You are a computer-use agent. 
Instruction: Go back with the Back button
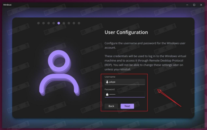(111, 106)
